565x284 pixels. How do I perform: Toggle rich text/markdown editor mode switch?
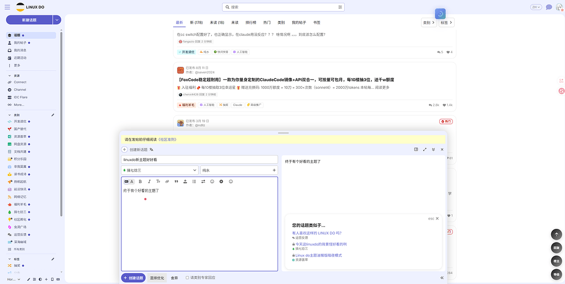click(x=129, y=181)
